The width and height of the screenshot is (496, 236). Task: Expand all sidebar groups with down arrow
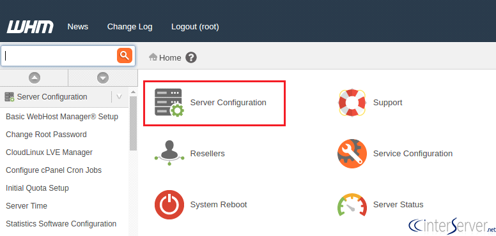coord(103,78)
